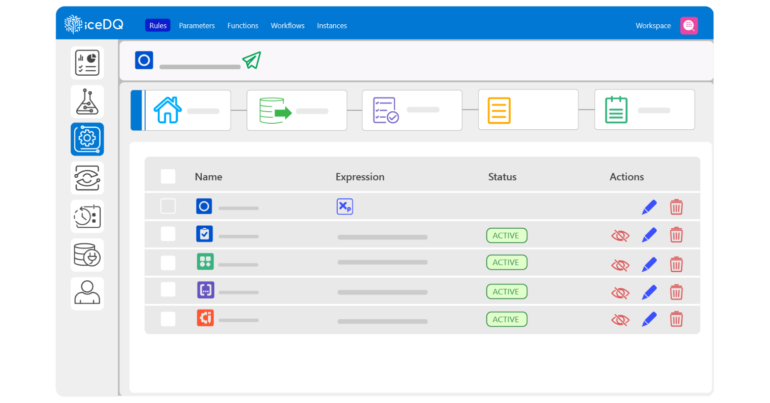The image size is (770, 403).
Task: Click the orange row icon
Action: click(205, 318)
